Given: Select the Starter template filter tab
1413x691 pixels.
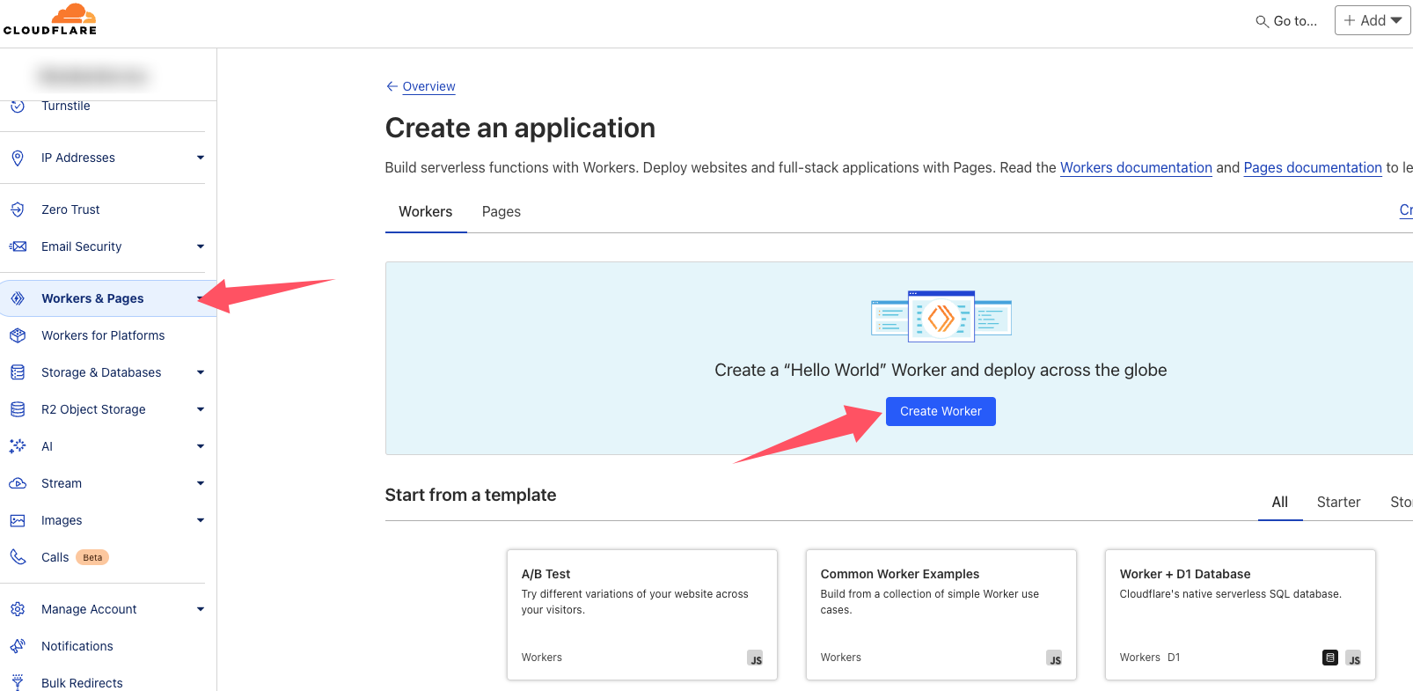Looking at the screenshot, I should [x=1338, y=502].
